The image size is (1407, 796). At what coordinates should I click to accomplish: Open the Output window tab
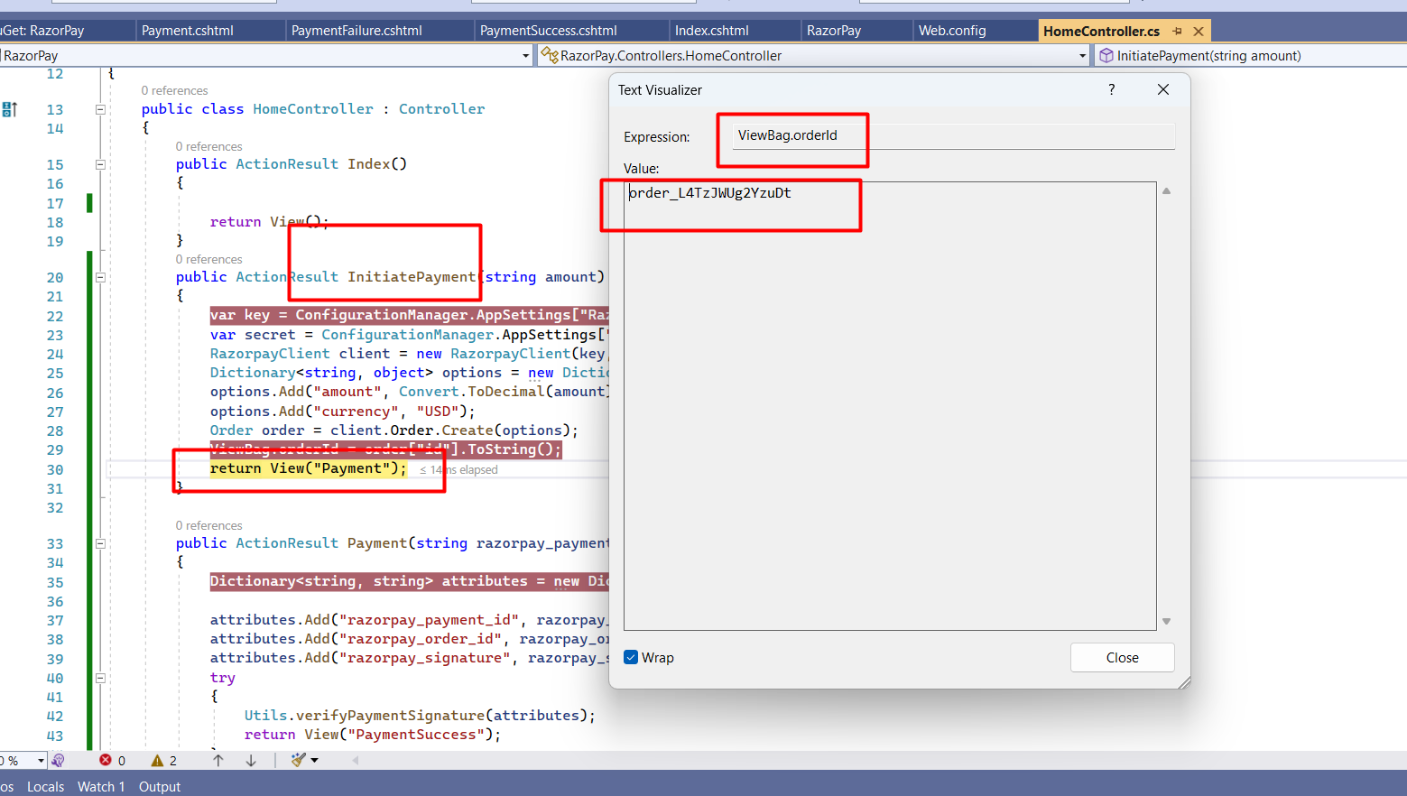coord(160,787)
